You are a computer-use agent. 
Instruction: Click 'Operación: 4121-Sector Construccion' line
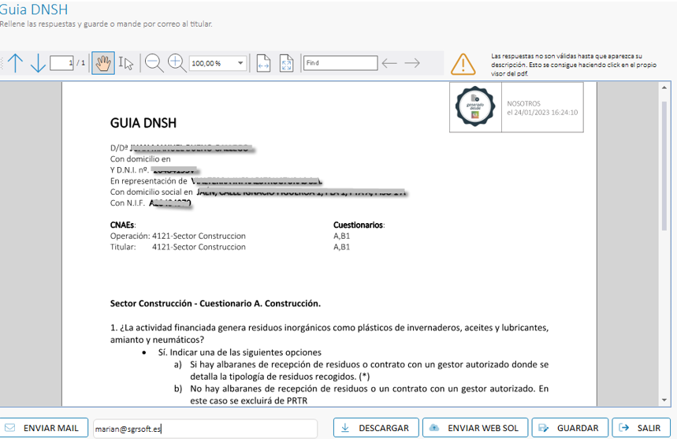click(178, 236)
